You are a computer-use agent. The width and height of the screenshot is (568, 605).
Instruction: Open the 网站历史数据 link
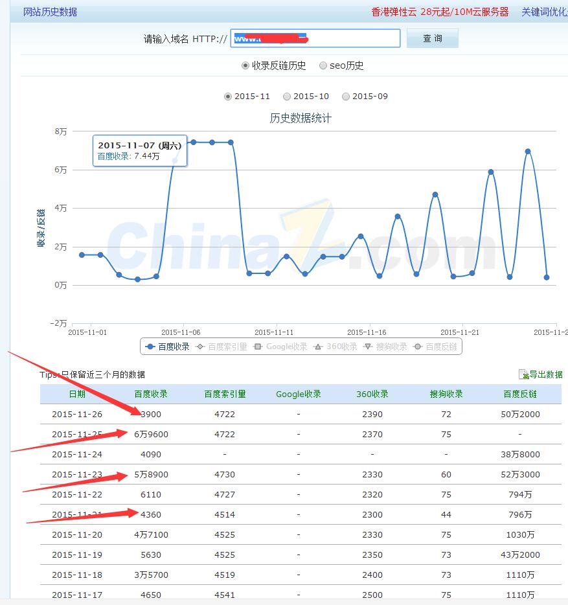tap(50, 12)
